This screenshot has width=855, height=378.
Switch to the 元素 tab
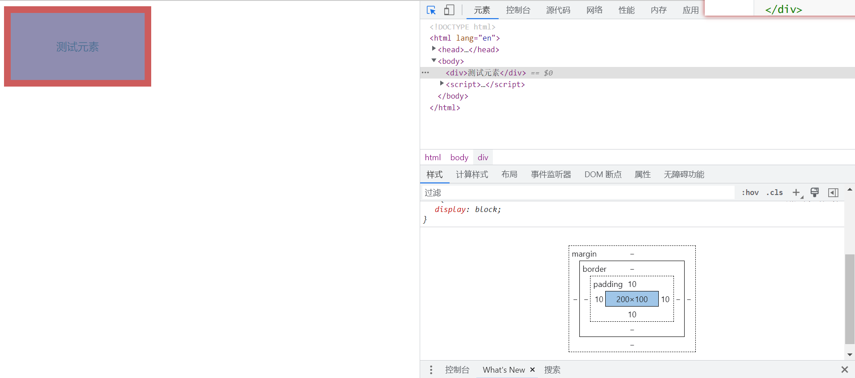(482, 10)
